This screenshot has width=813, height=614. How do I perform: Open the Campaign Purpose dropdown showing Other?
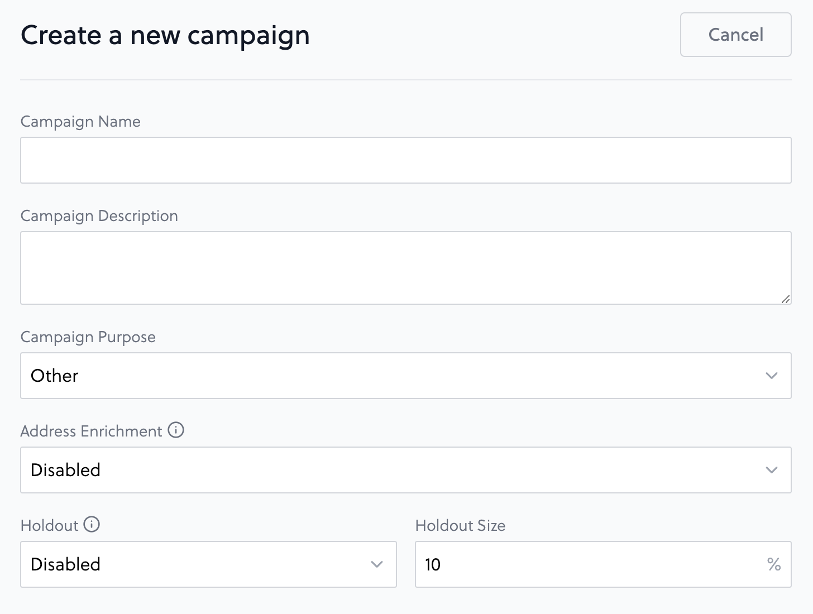click(406, 376)
